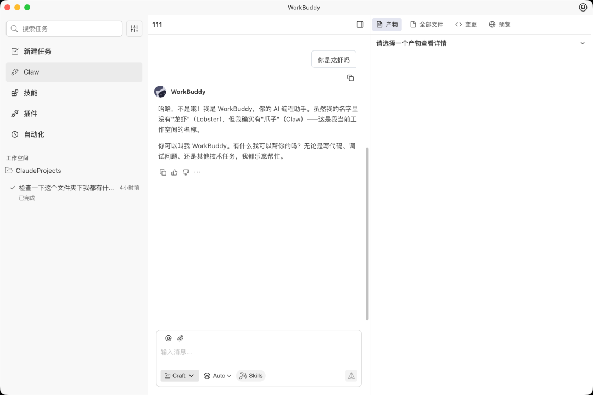Expand the Craft mode dropdown

tap(179, 376)
